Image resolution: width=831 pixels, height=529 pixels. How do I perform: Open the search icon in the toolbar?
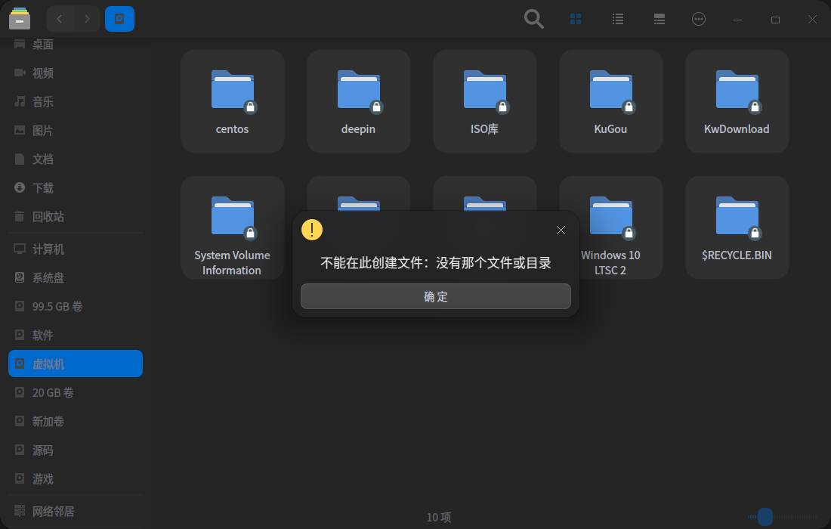tap(533, 19)
